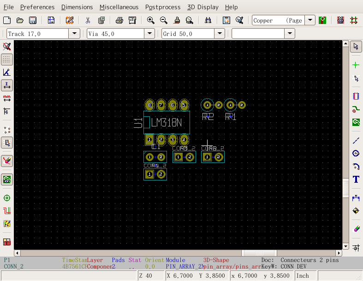Image resolution: width=363 pixels, height=281 pixels.
Task: Open the 3D Display menu
Action: point(202,7)
